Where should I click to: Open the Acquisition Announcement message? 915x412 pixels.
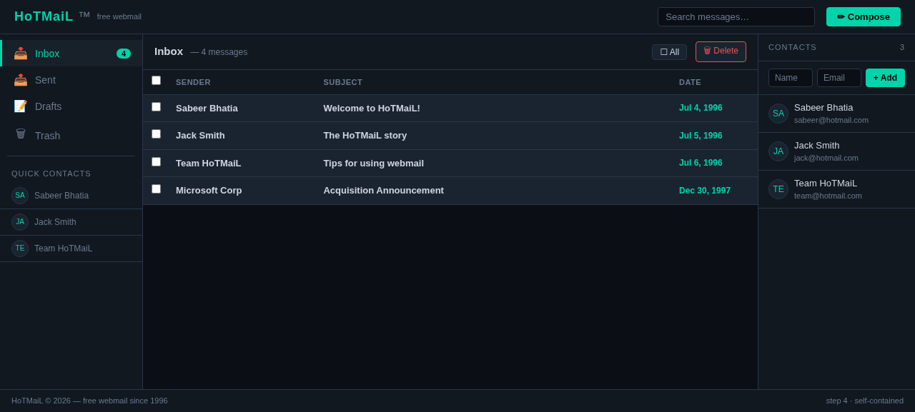click(384, 191)
